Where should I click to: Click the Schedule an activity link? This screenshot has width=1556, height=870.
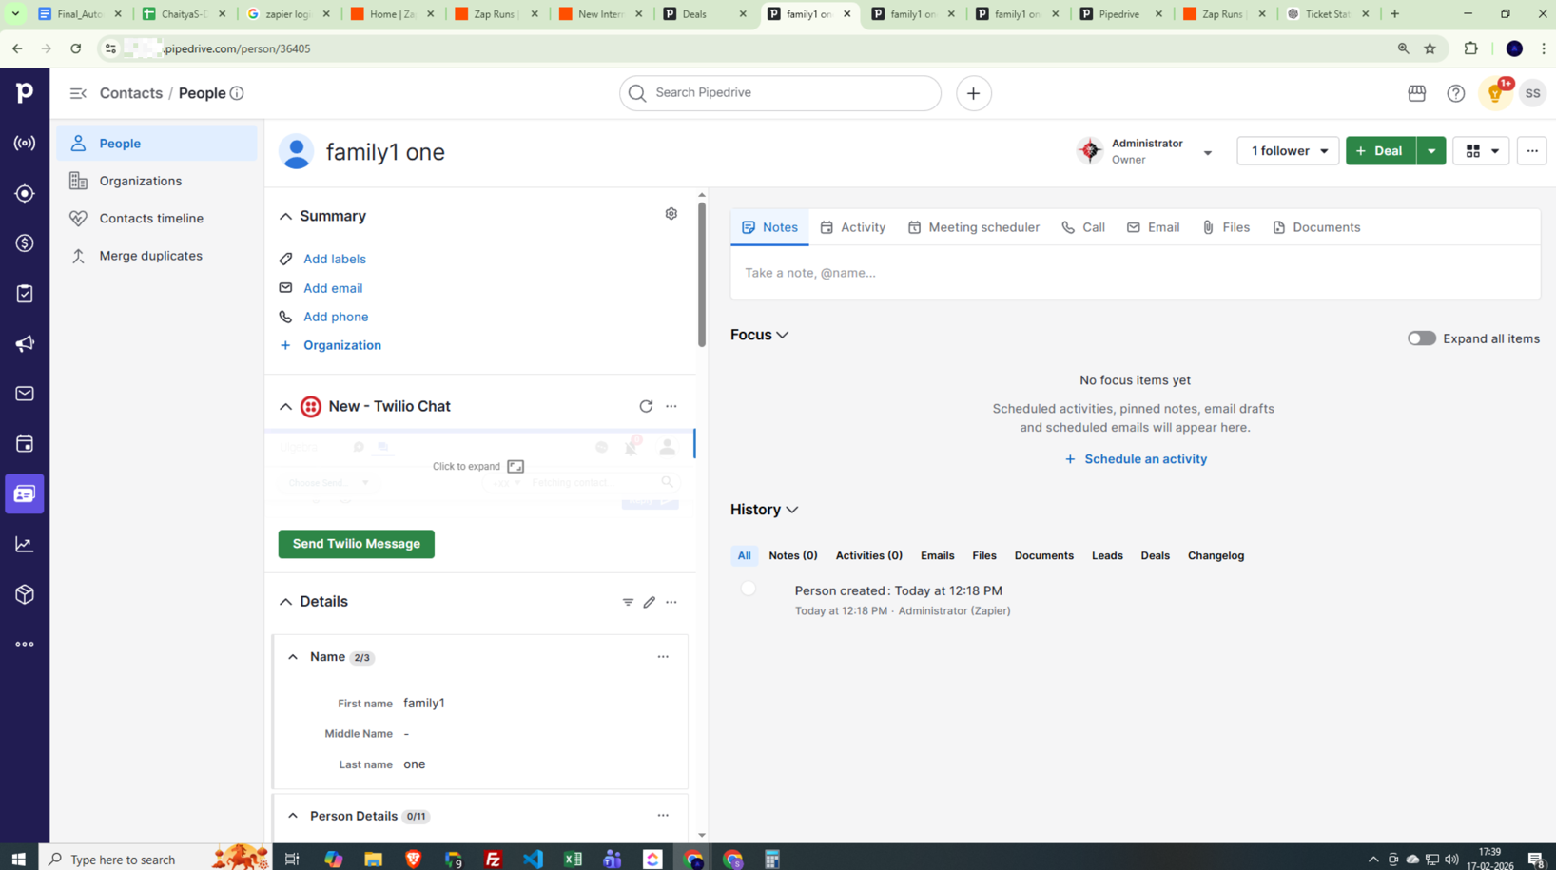[1135, 459]
